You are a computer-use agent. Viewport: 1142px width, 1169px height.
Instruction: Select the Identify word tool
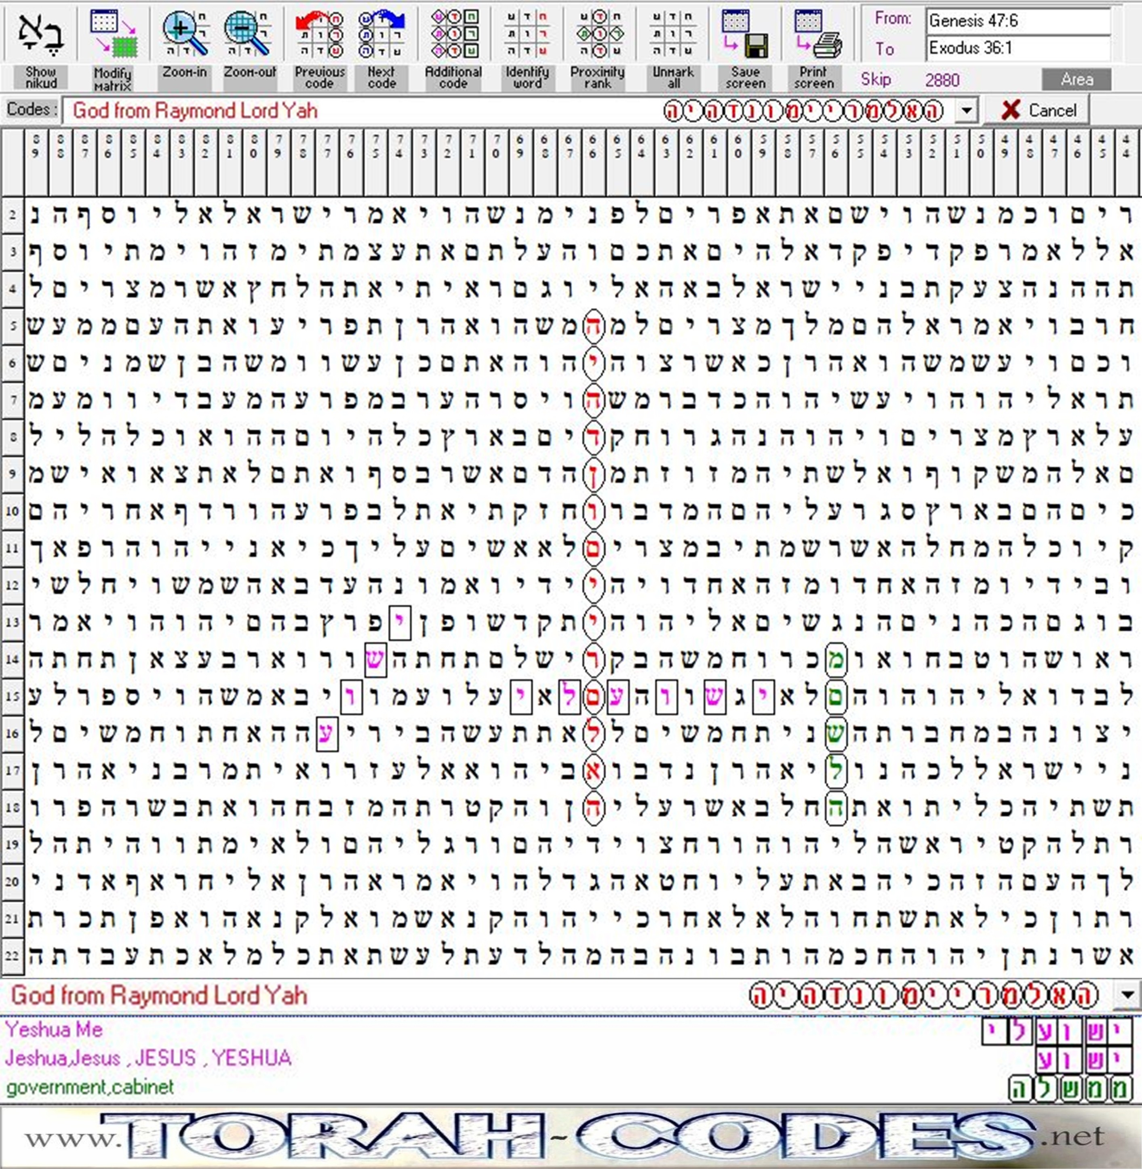(x=527, y=33)
